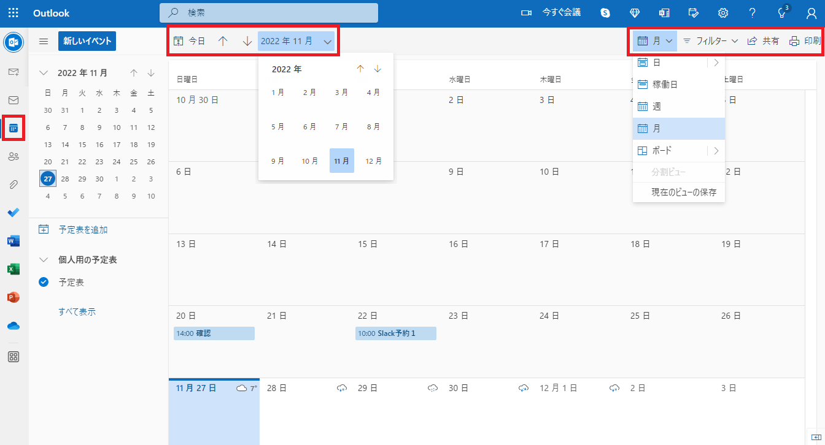Open the To Do checkmark icon

tap(14, 213)
